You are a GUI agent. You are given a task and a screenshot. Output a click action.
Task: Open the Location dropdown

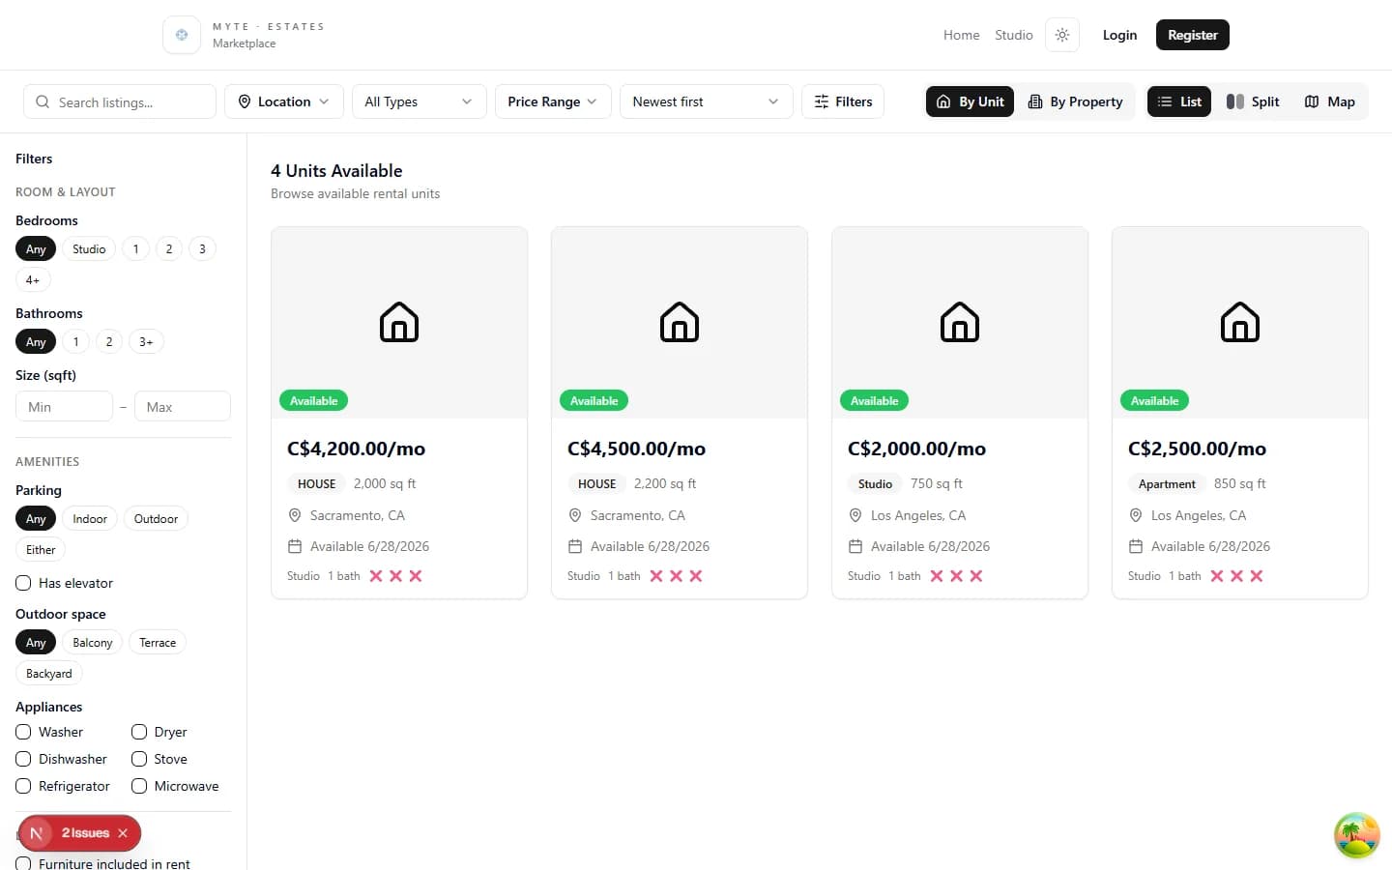tap(284, 101)
